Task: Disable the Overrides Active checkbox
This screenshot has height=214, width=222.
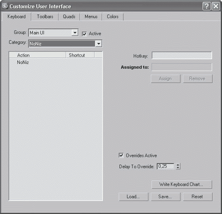Action: [x=121, y=156]
